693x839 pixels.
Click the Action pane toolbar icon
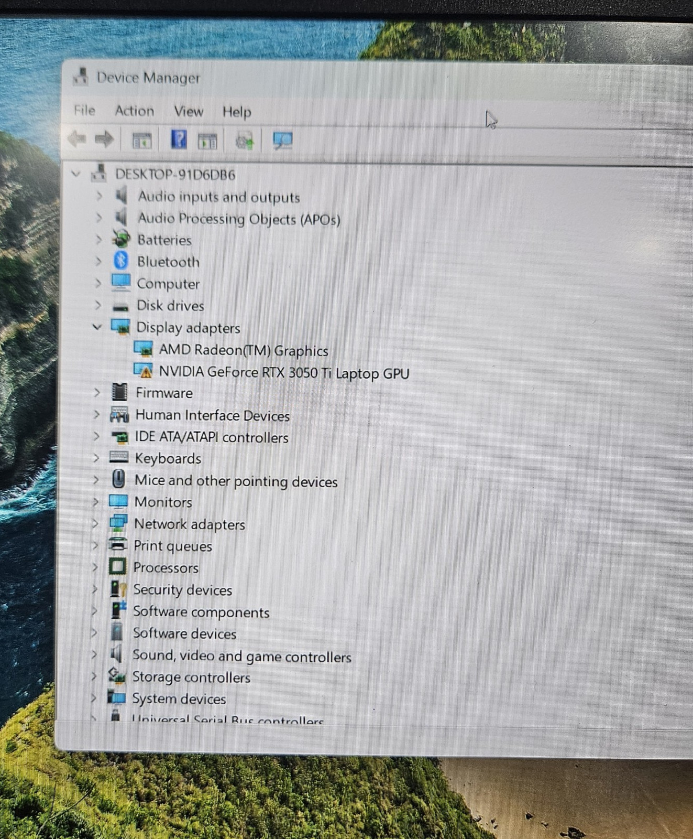coord(207,141)
